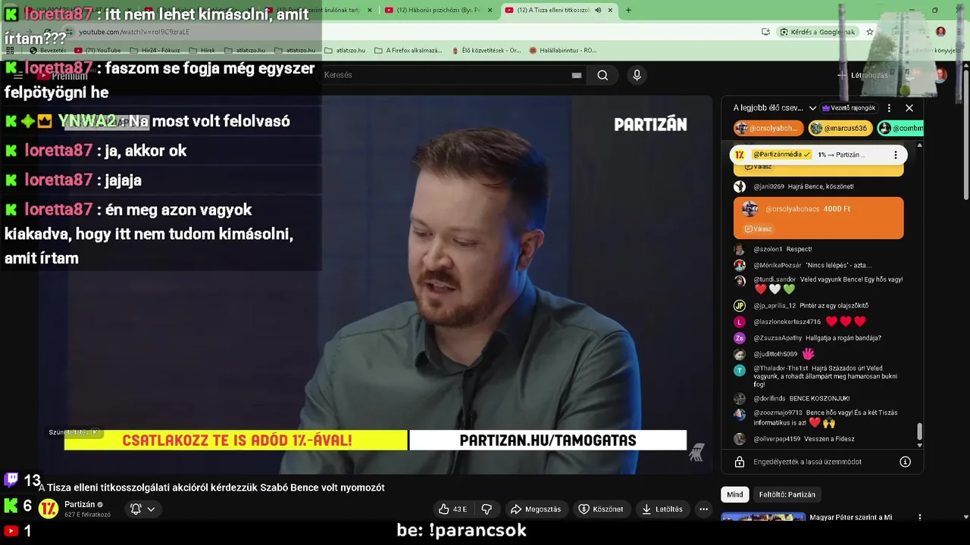970x545 pixels.
Task: Click the Kérdés a Google-nak button
Action: coord(816,32)
